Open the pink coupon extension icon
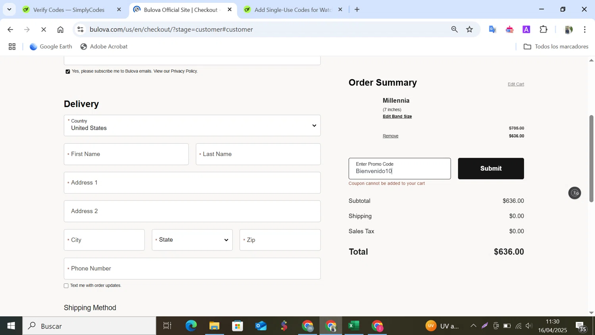Viewport: 595px width, 335px height. [x=510, y=29]
